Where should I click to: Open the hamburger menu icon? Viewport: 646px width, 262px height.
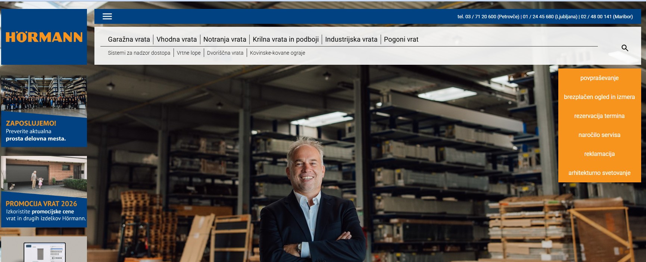107,16
